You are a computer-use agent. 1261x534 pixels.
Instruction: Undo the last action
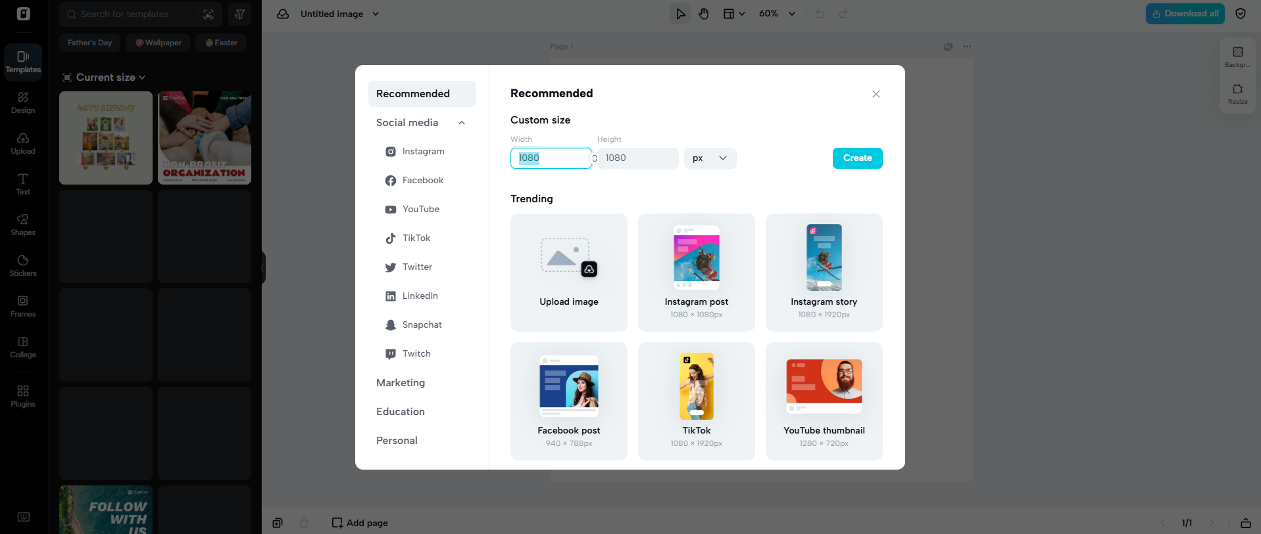pyautogui.click(x=820, y=14)
